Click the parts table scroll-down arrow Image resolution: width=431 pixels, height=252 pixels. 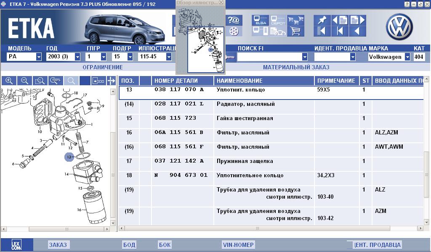426,222
